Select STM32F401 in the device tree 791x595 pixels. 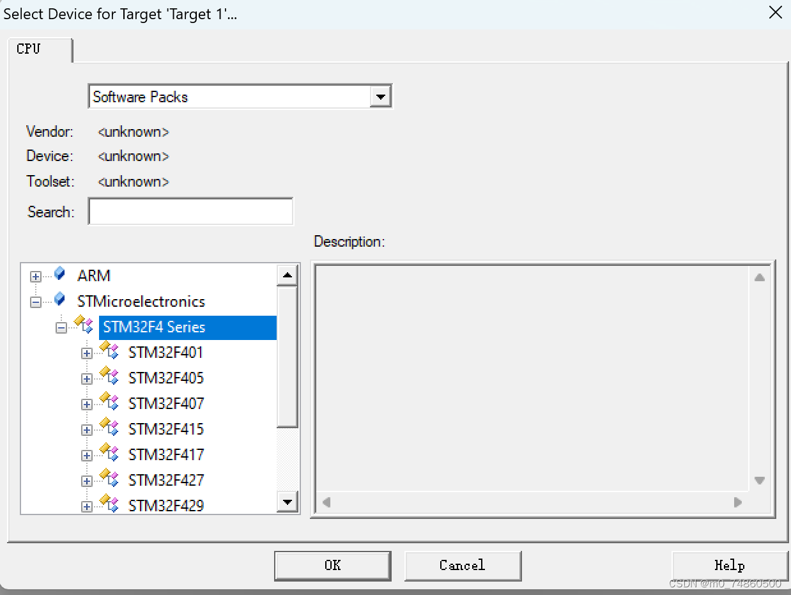pyautogui.click(x=166, y=352)
